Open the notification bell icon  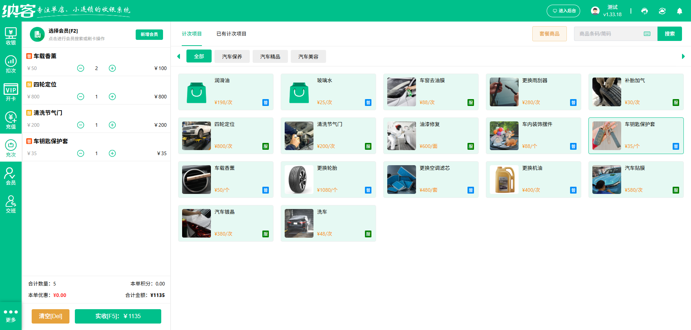(x=679, y=11)
